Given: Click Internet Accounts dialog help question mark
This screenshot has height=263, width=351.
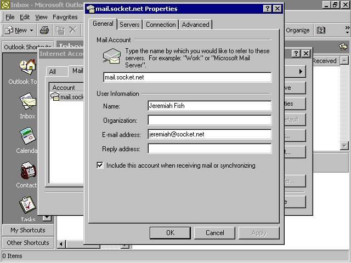Looking at the screenshot, I should pyautogui.click(x=296, y=54).
